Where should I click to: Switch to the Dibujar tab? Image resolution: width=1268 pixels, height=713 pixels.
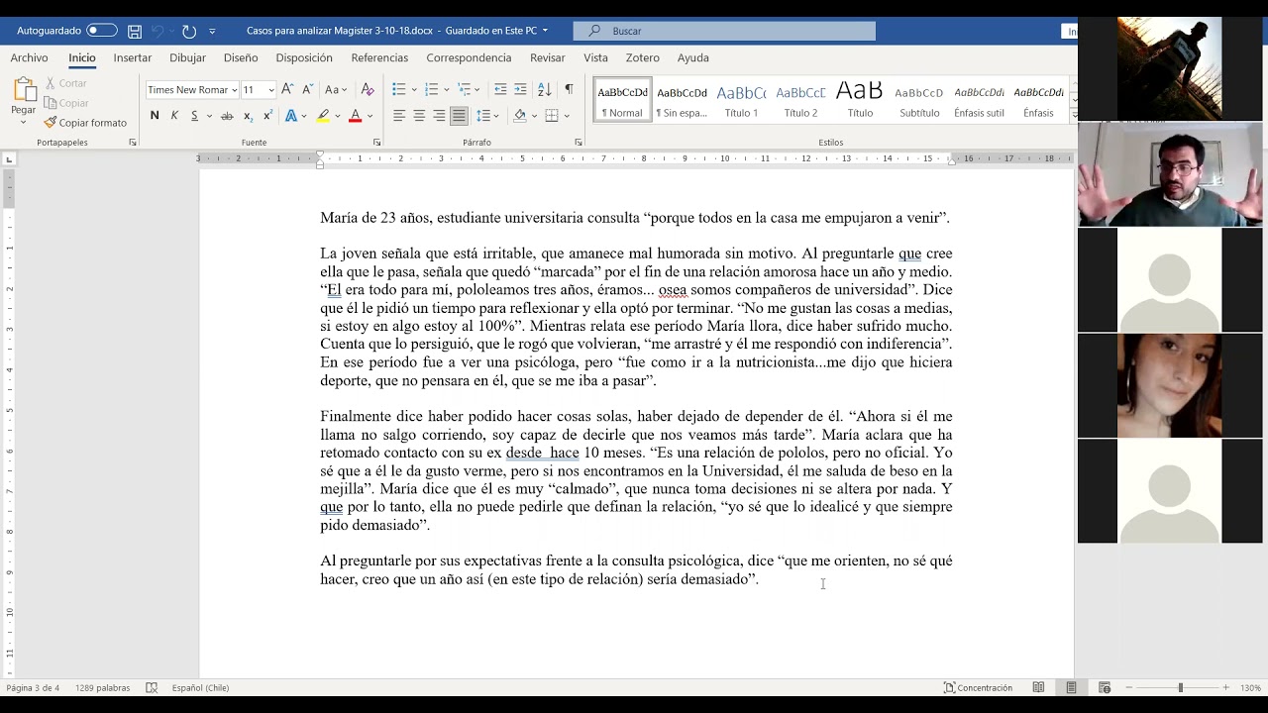click(187, 57)
